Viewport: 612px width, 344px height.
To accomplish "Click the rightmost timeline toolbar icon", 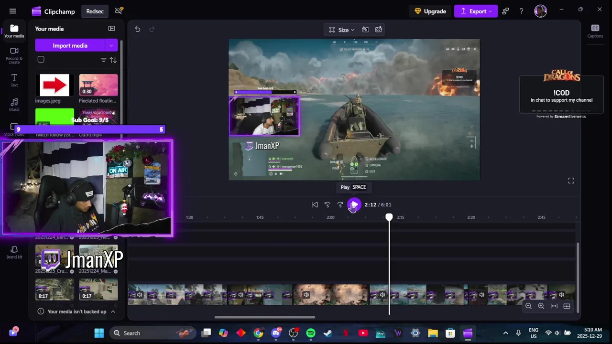I will [567, 306].
